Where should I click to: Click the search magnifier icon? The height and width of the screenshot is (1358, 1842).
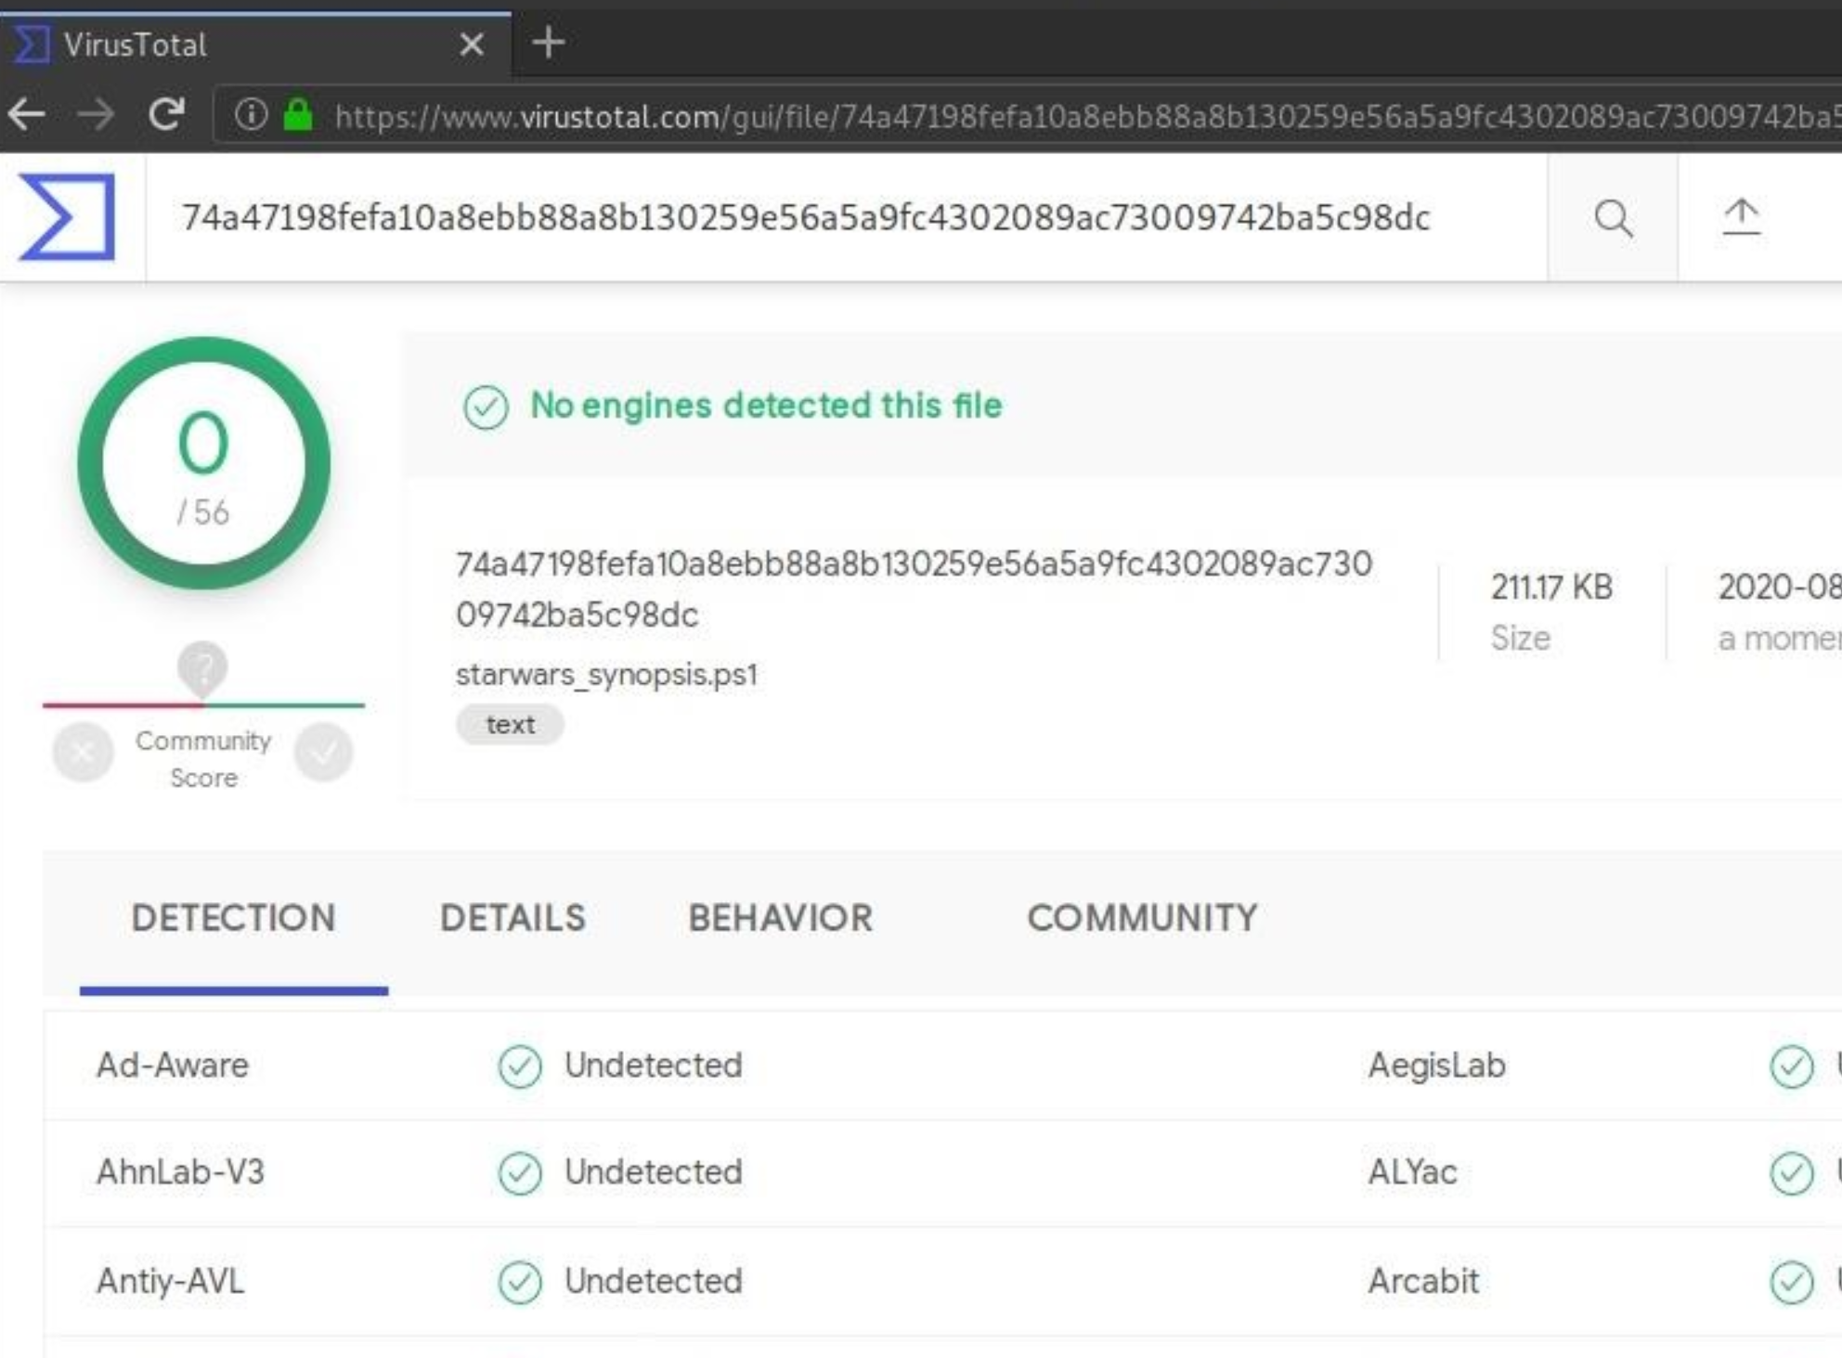pos(1613,218)
